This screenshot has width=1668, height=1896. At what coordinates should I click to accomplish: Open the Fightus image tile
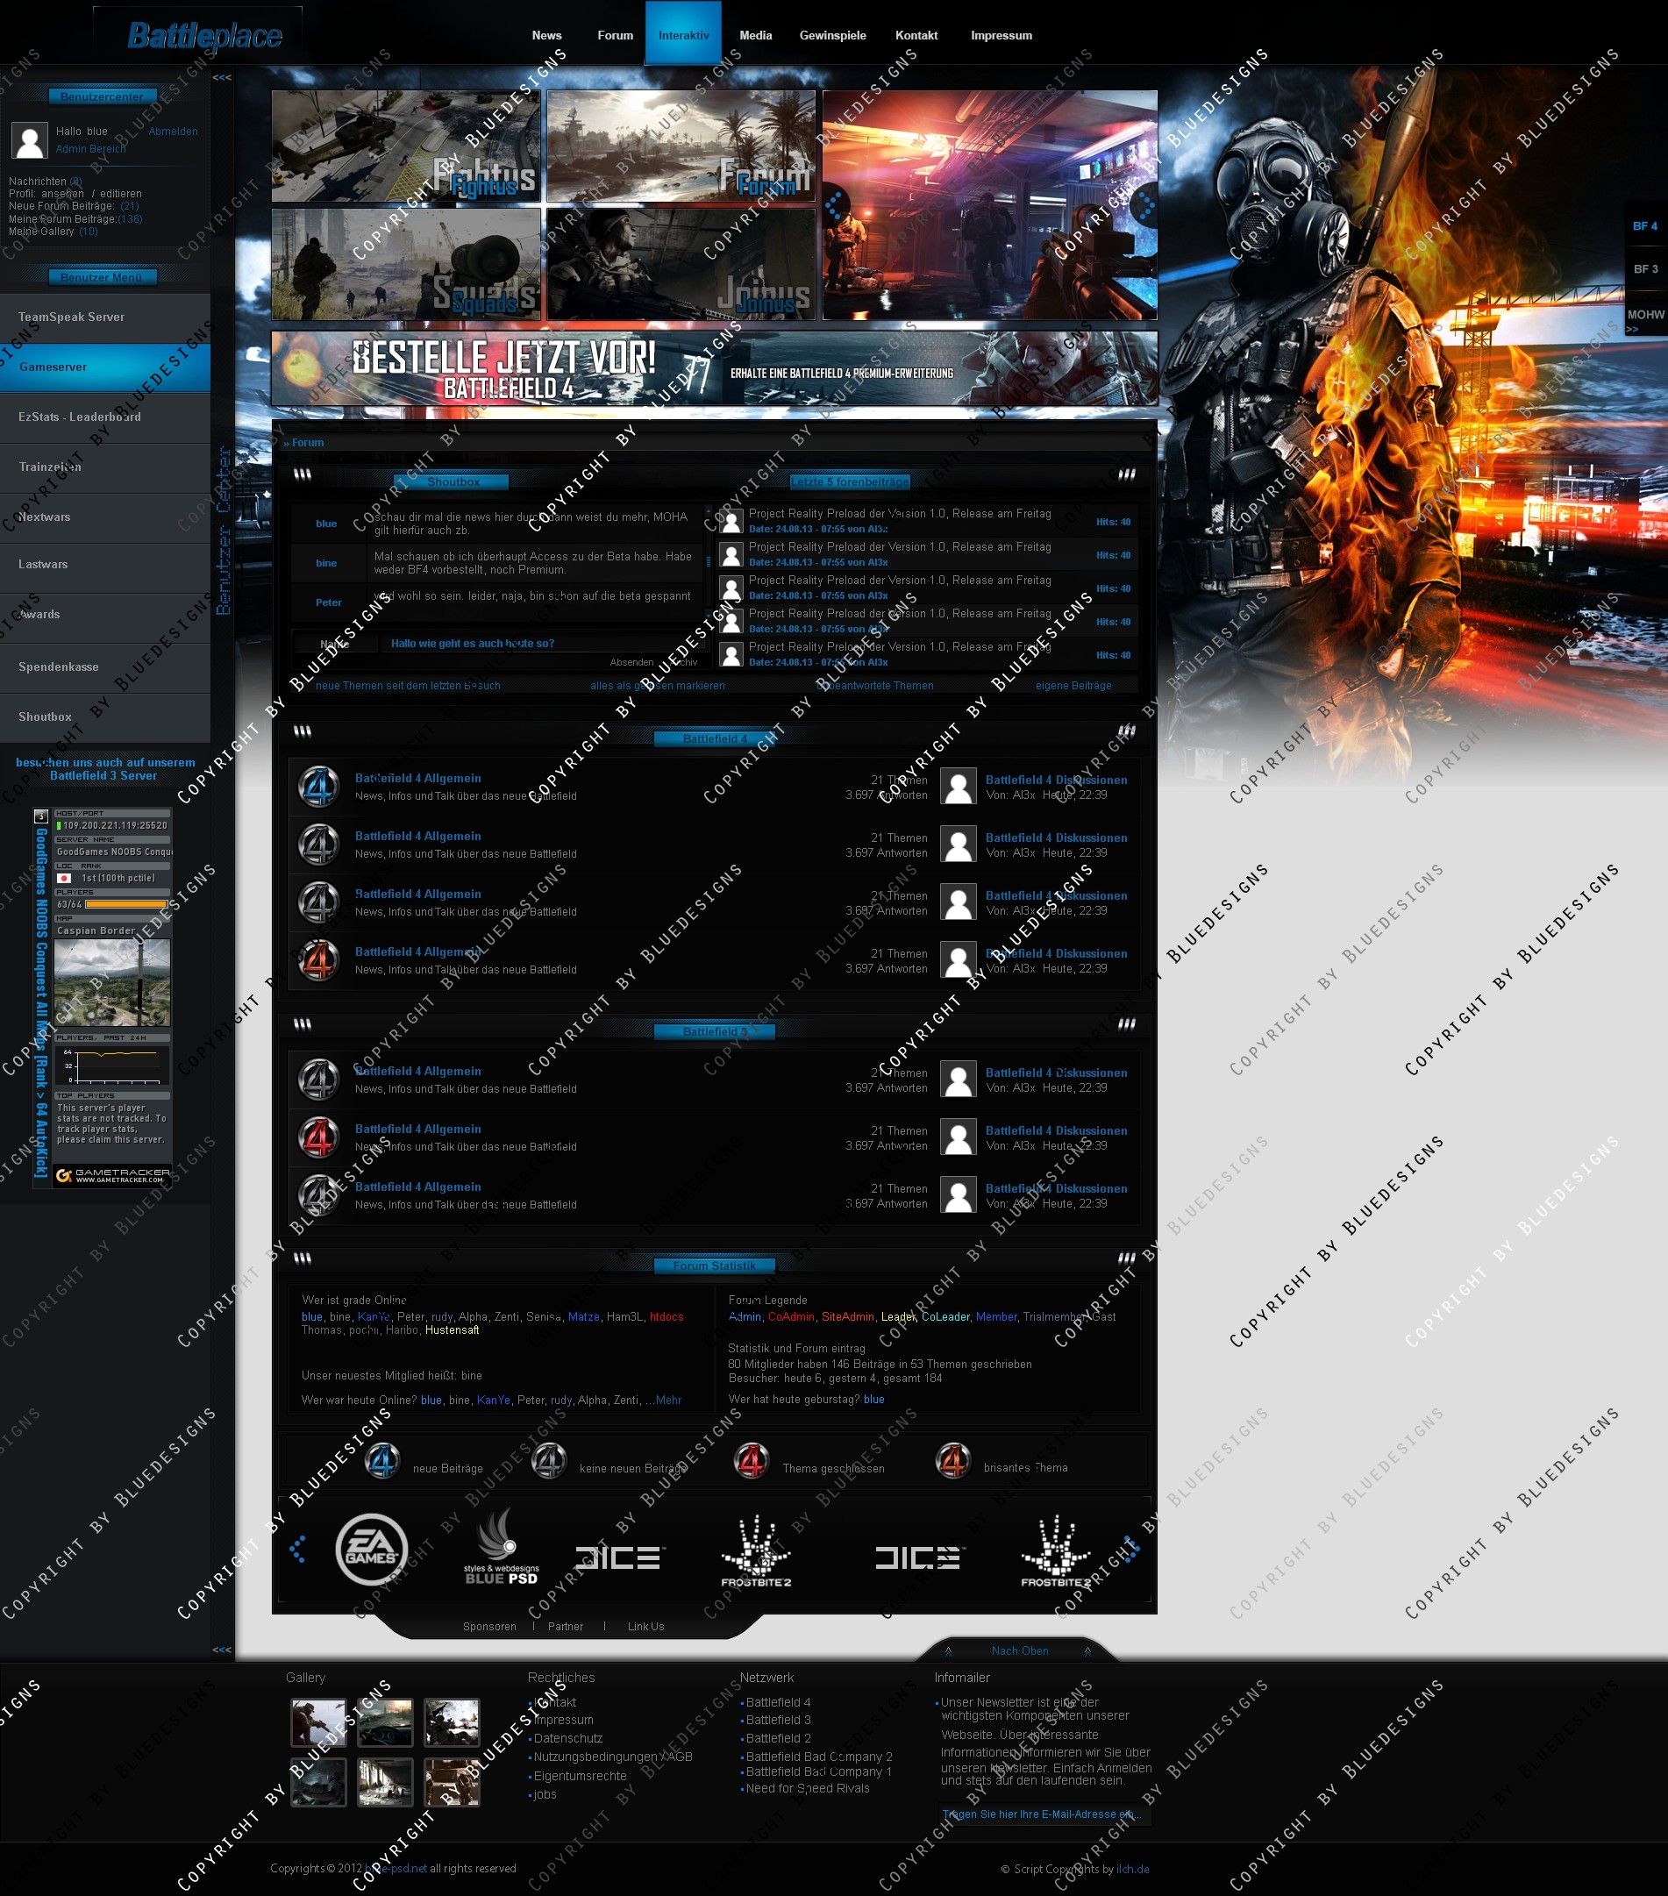click(405, 146)
